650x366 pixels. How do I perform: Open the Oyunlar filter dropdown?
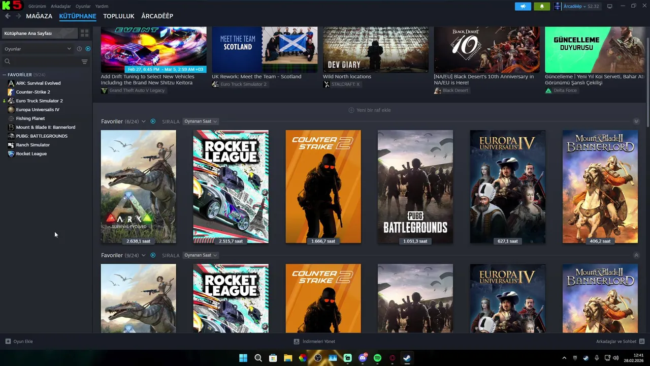click(x=38, y=49)
